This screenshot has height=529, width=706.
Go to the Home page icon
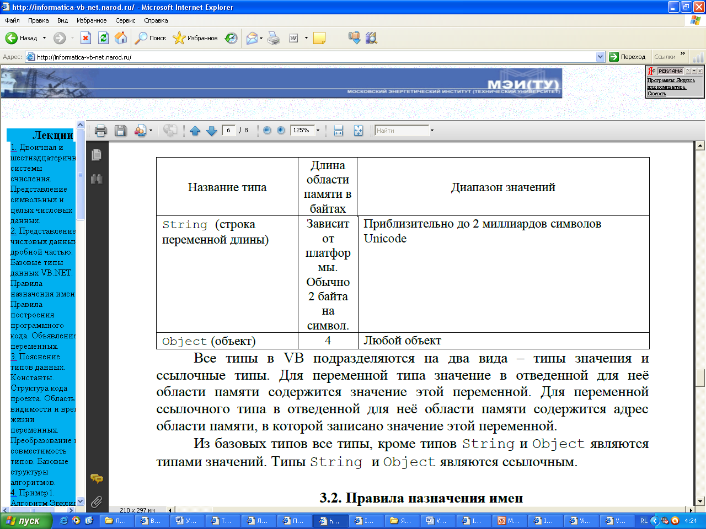tap(121, 38)
